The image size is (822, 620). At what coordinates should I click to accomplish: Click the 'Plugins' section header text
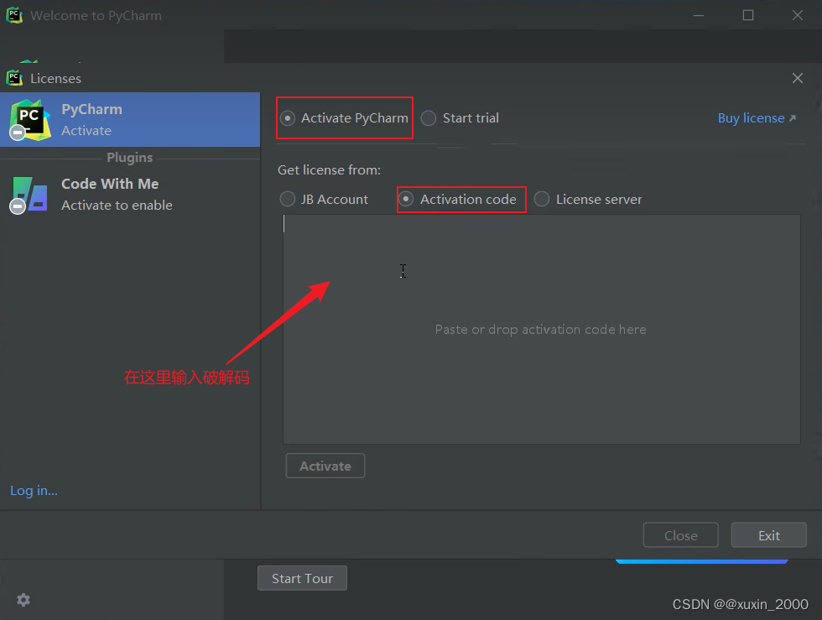click(129, 158)
